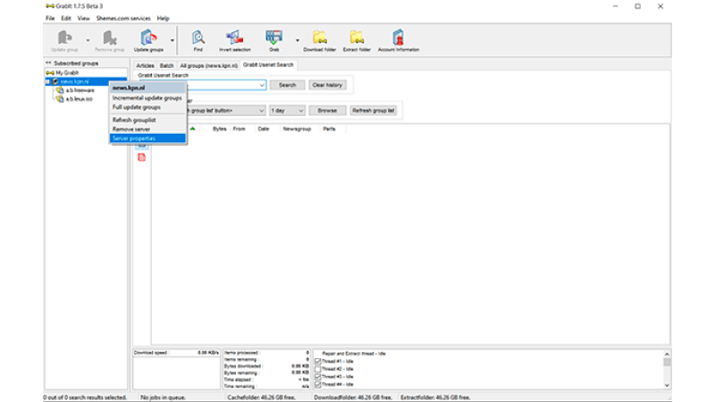715x402 pixels.
Task: Switch to the Batch tab
Action: pos(166,65)
